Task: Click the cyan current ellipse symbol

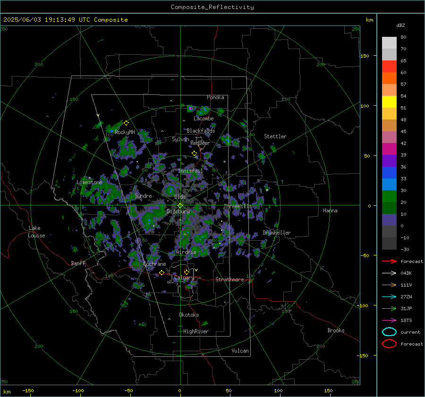Action: tap(389, 332)
